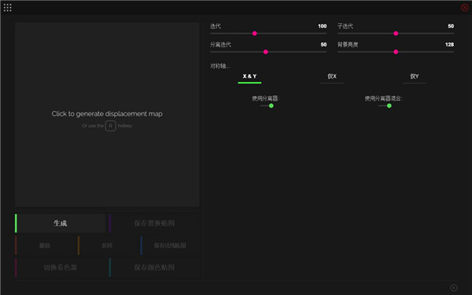This screenshot has height=295, width=472.
Task: Click the 撤销 undo button
Action: click(x=45, y=245)
